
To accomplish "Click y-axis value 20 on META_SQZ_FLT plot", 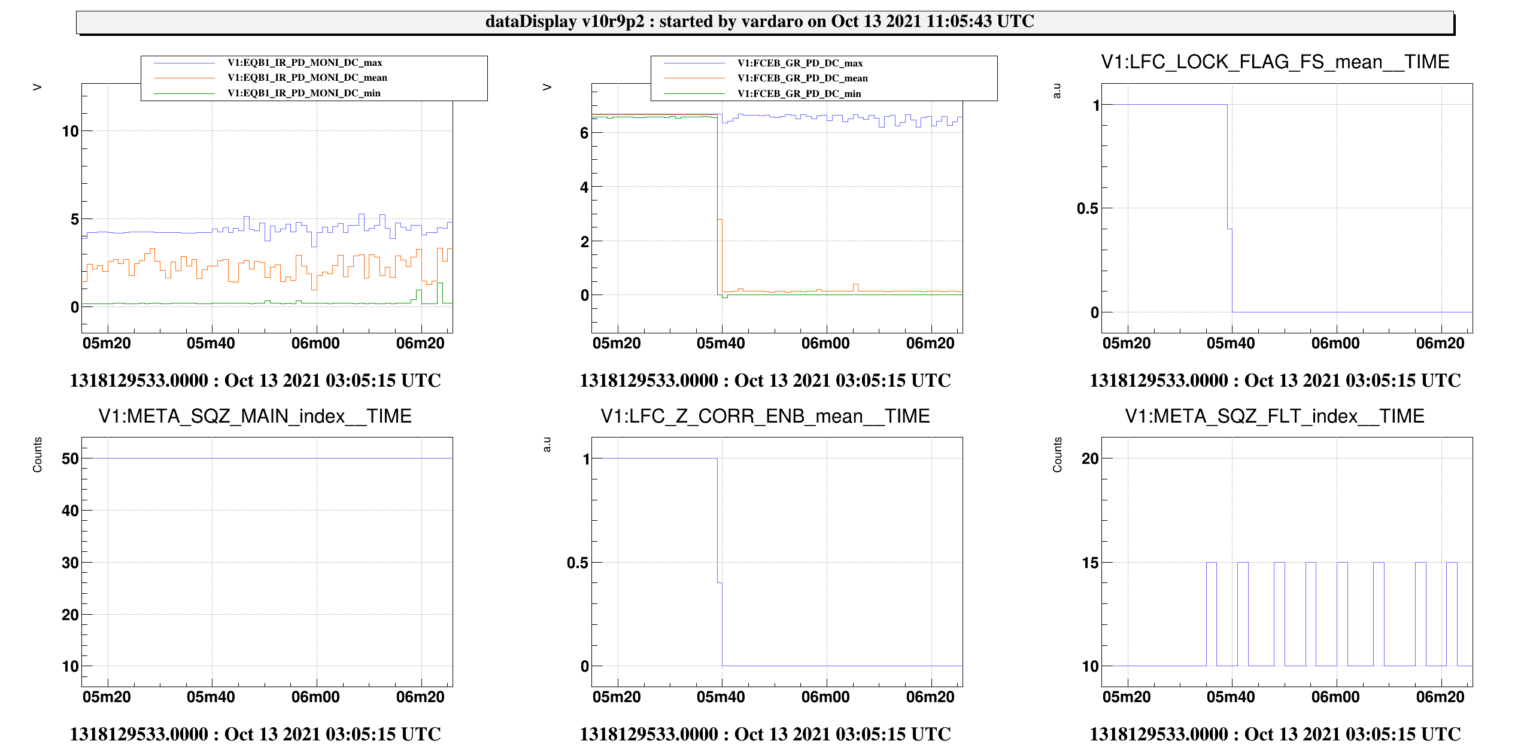I will (x=1090, y=459).
